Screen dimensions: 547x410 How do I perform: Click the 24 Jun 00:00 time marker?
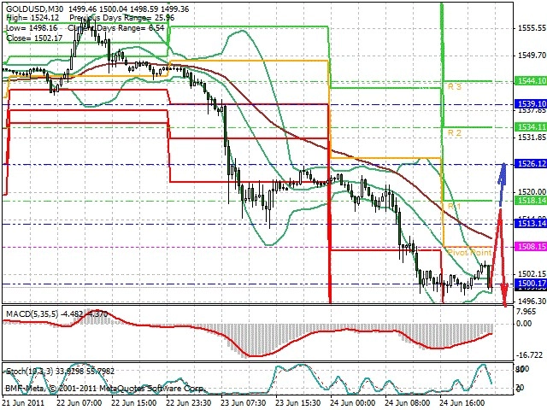(353, 403)
